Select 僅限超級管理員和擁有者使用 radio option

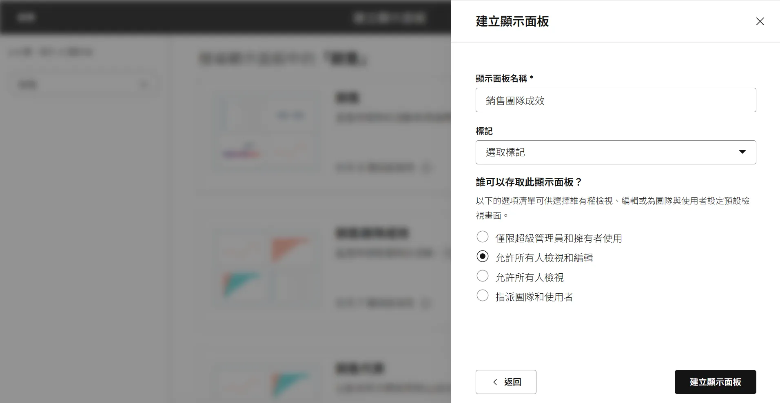pyautogui.click(x=483, y=237)
